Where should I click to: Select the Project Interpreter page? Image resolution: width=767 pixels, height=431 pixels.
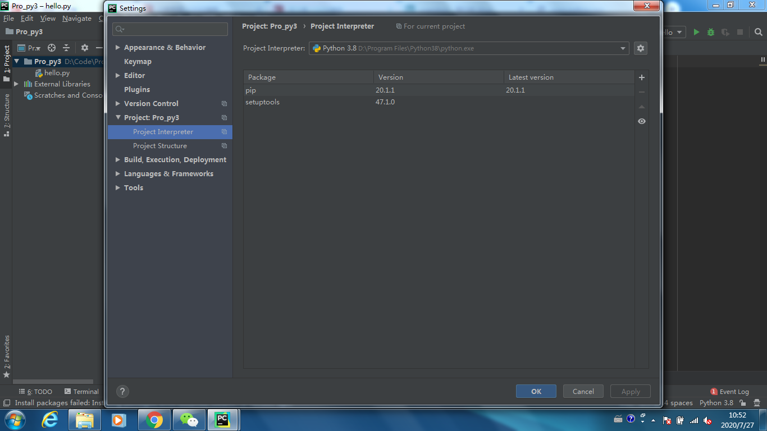click(163, 132)
